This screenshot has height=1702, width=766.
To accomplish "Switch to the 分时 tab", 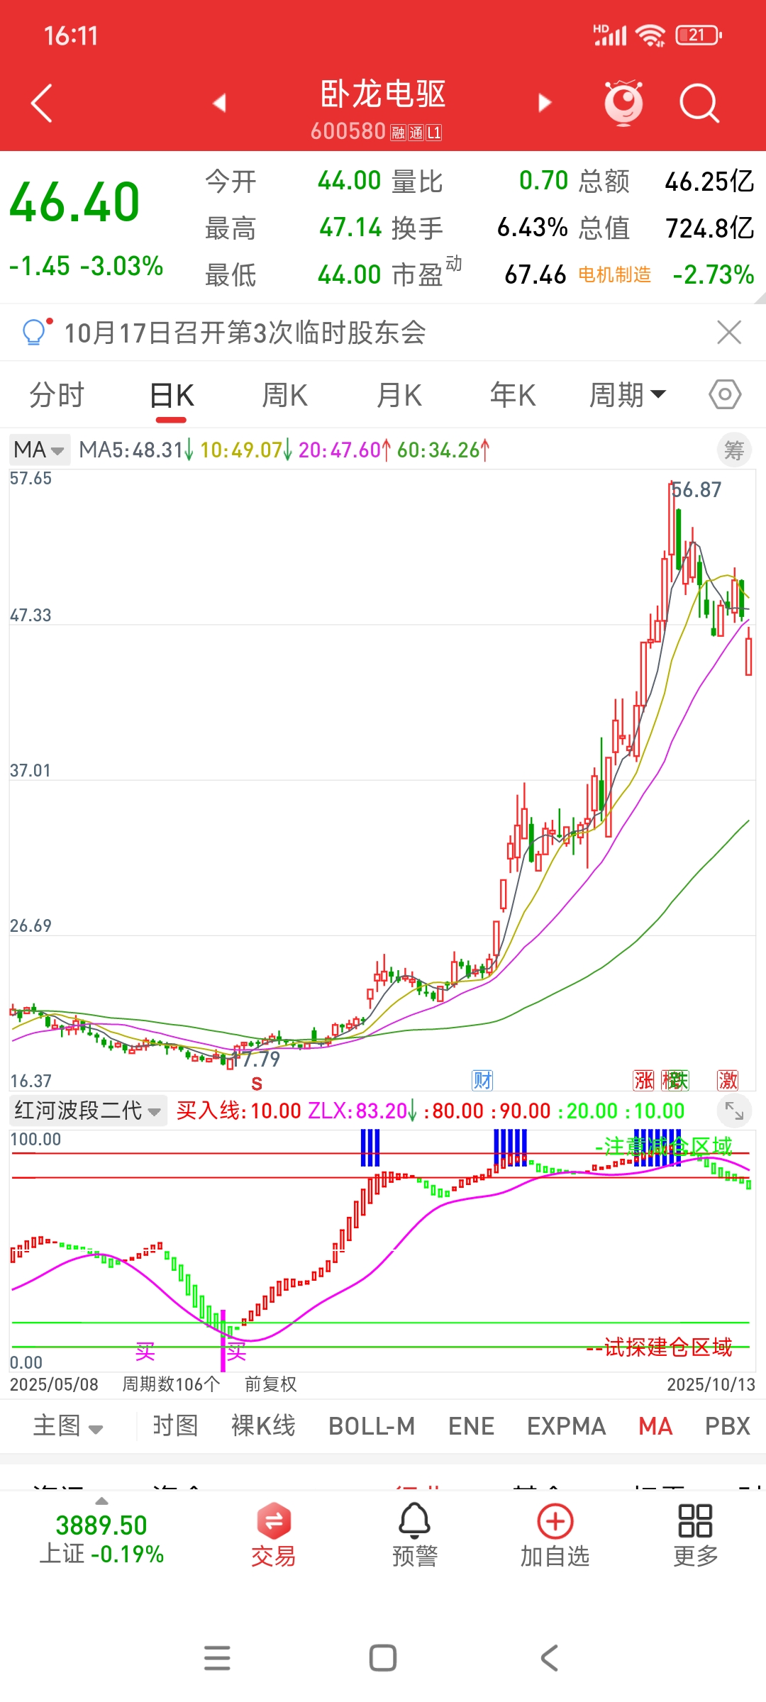I will coord(57,395).
